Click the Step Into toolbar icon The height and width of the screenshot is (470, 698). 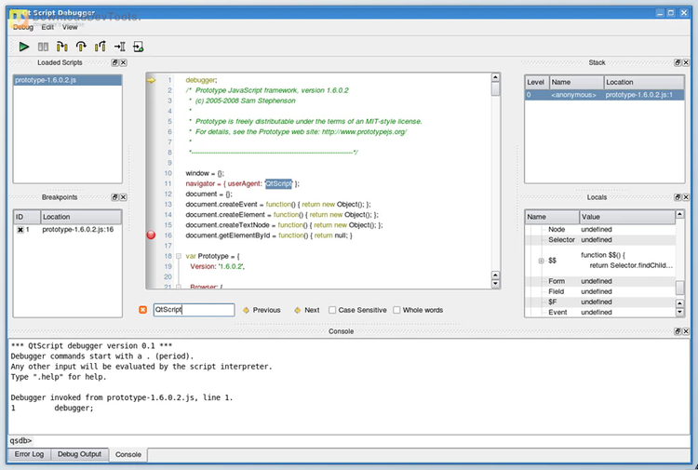pos(61,47)
